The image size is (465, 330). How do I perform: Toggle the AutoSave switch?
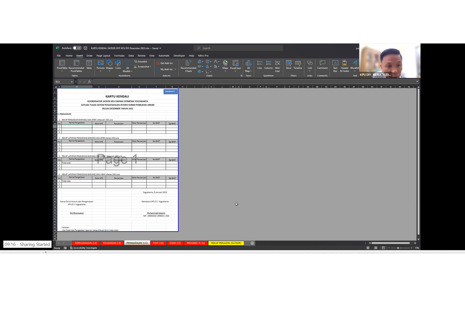(x=77, y=48)
